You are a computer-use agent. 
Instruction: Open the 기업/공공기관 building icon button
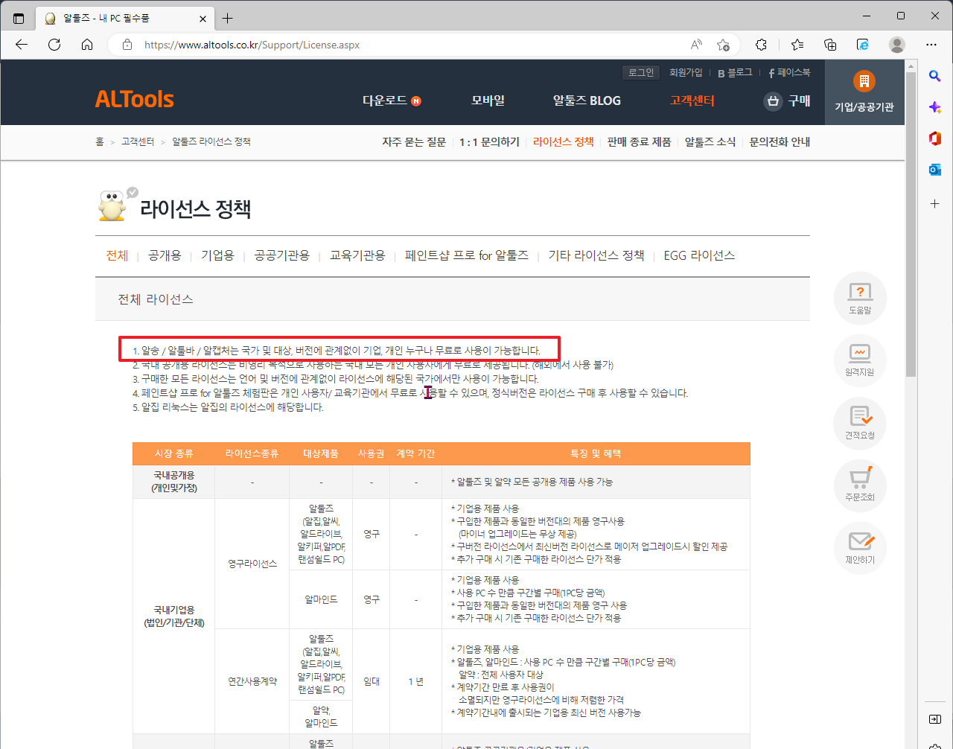click(864, 92)
